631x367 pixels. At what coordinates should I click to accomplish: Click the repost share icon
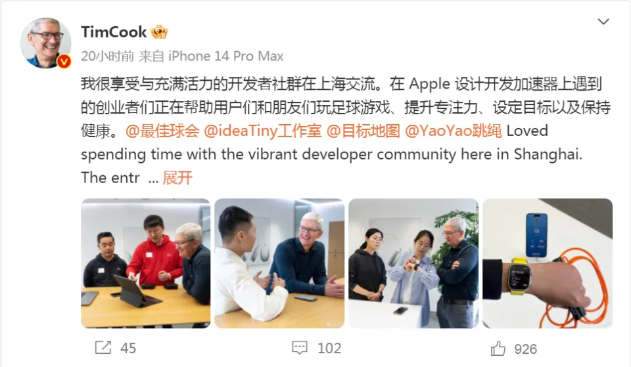[103, 348]
